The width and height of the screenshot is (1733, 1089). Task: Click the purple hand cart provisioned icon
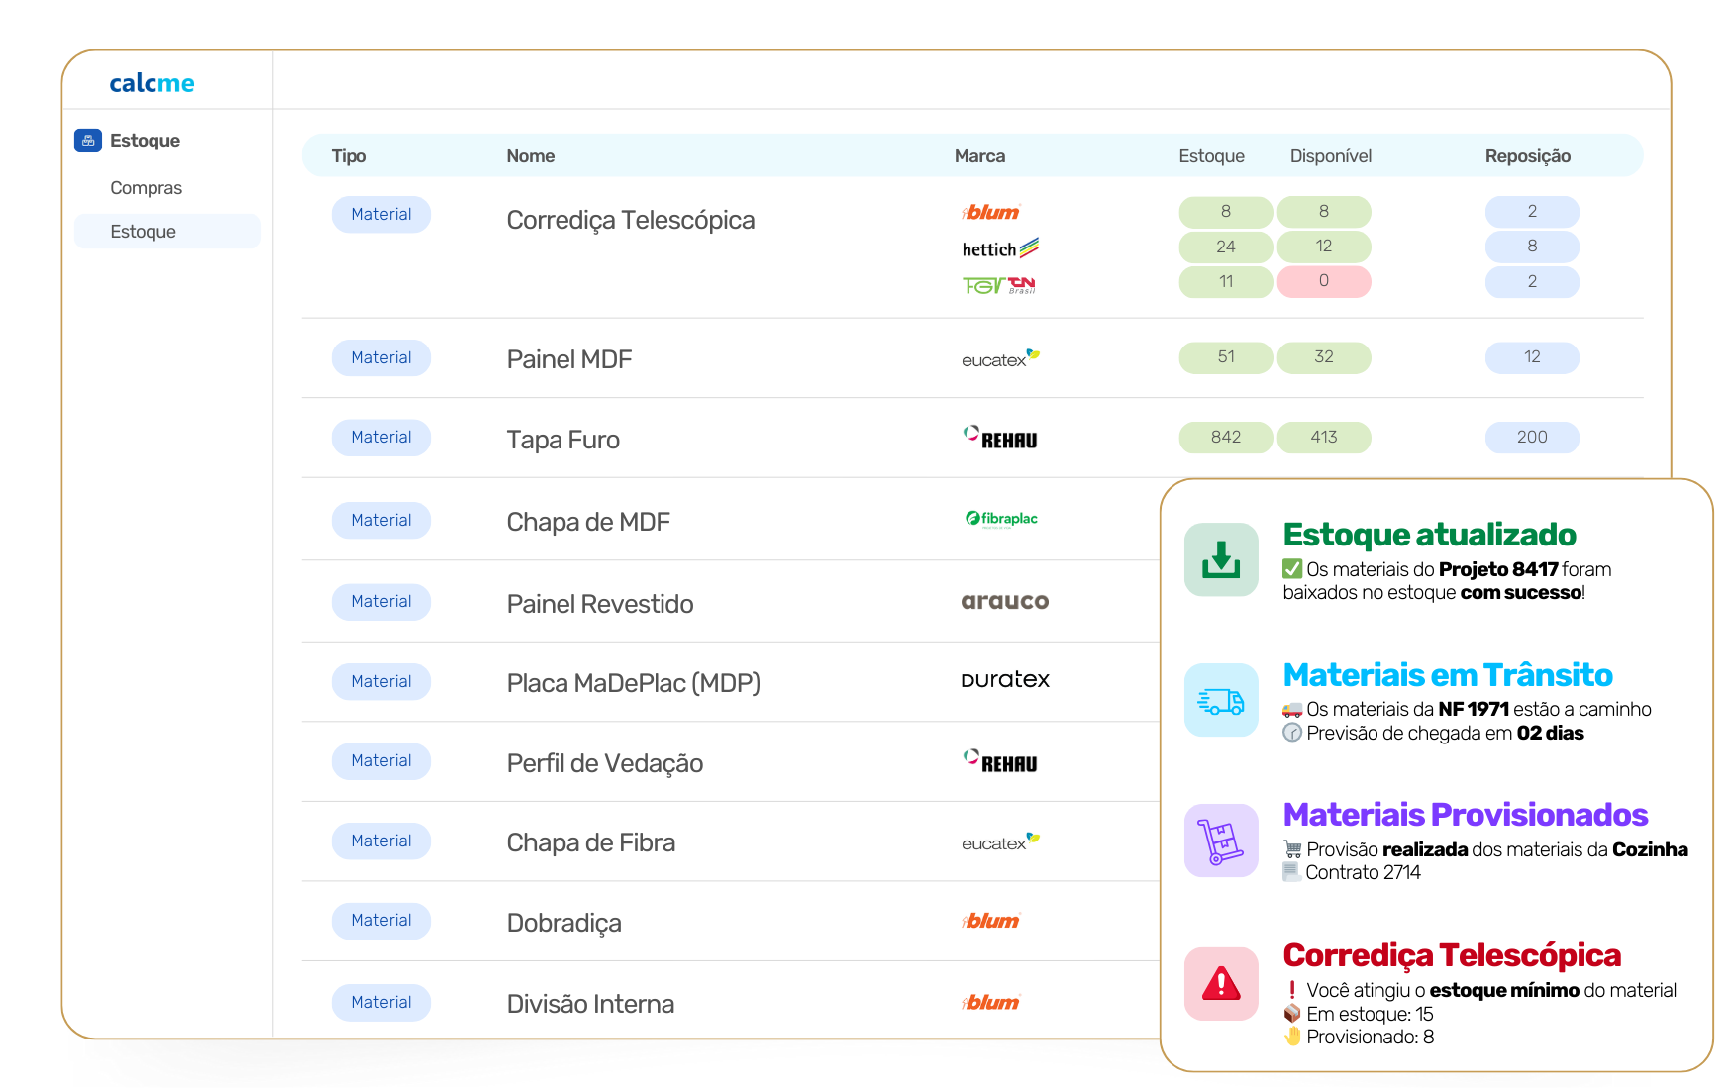click(1221, 841)
